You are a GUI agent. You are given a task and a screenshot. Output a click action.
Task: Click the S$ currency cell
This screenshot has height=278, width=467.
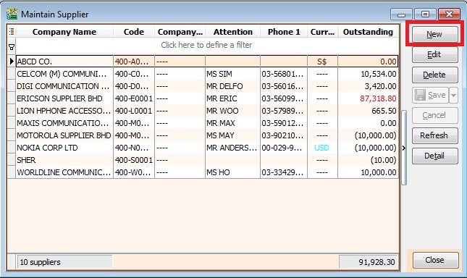322,62
